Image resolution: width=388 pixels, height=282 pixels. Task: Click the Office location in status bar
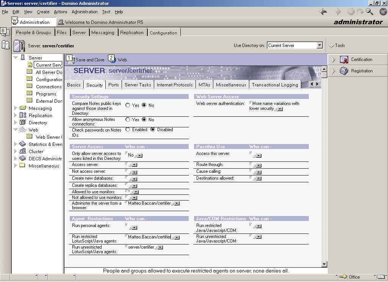(x=354, y=277)
